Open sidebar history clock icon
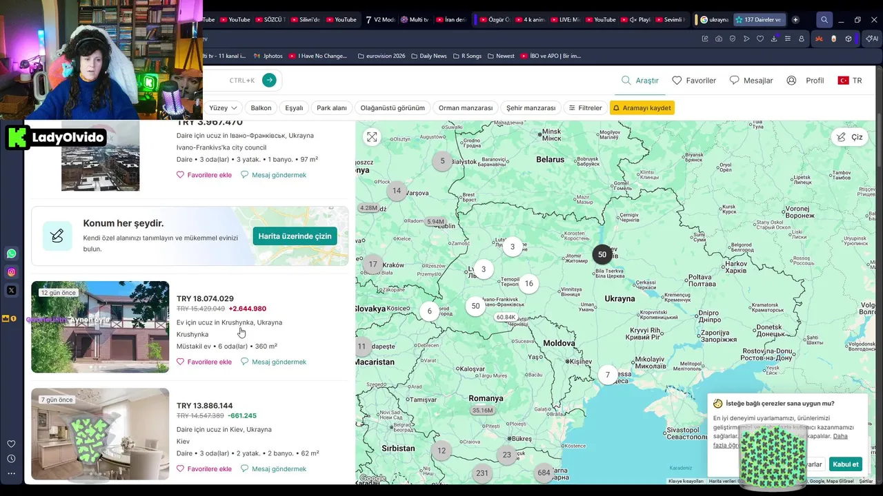Image resolution: width=883 pixels, height=496 pixels. pyautogui.click(x=11, y=459)
